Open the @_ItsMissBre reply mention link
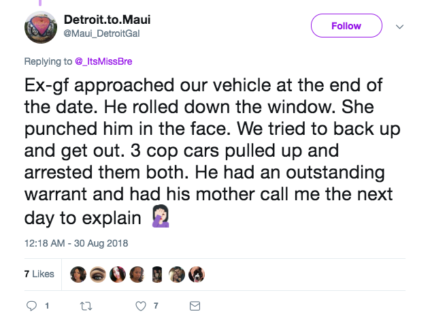Image resolution: width=430 pixels, height=327 pixels. (x=103, y=61)
